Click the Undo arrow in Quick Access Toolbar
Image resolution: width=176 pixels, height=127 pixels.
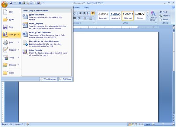click(15, 3)
